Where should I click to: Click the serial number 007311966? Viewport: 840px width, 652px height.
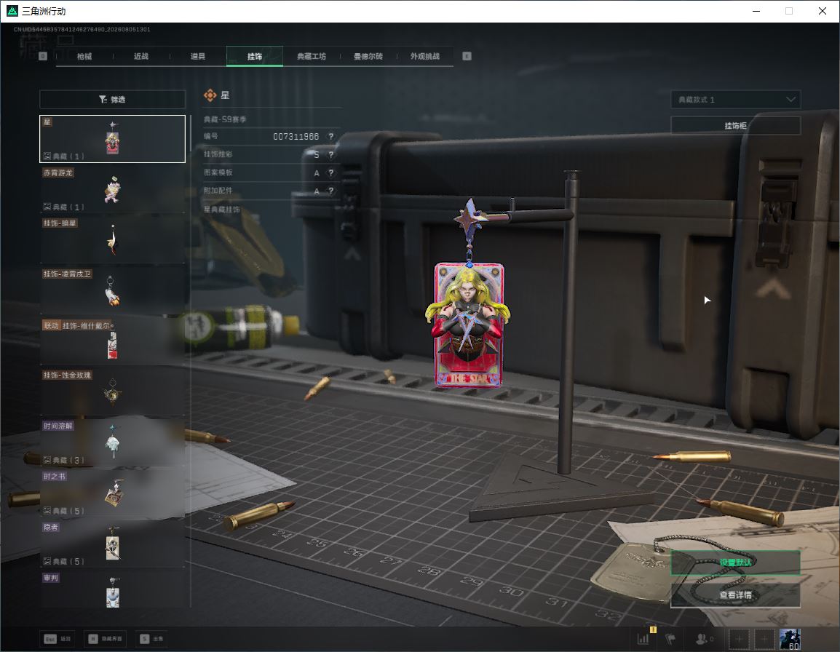pos(296,137)
